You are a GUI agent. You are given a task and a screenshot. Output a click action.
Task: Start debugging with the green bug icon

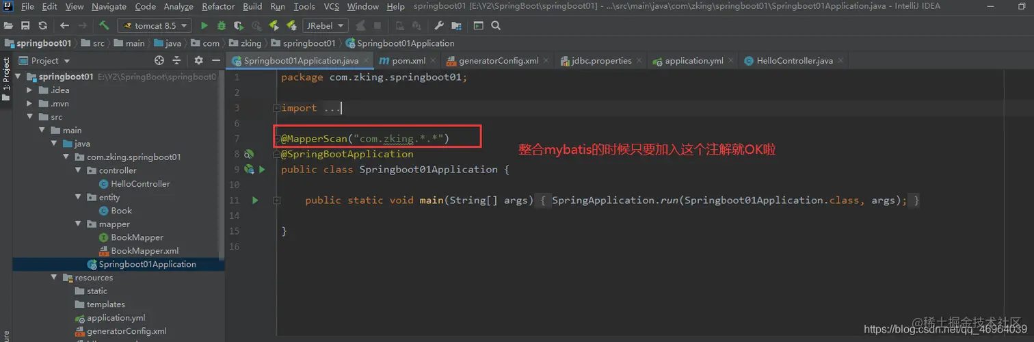click(x=221, y=25)
